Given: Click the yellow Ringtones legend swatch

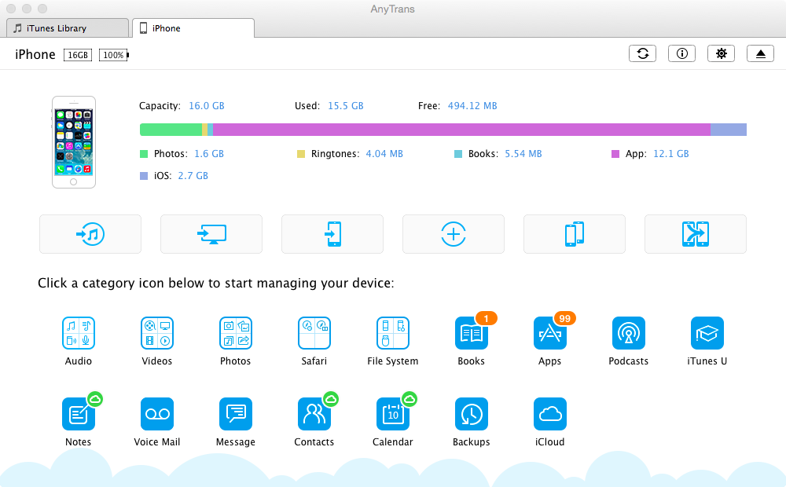Looking at the screenshot, I should pos(301,154).
